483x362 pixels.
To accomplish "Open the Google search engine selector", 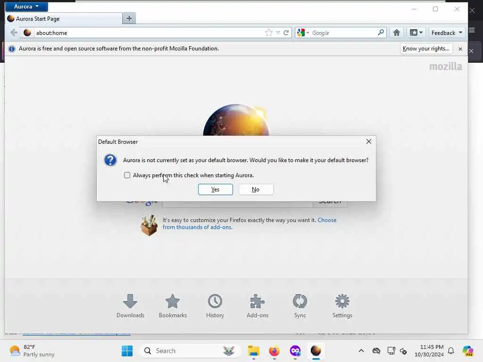I will point(303,33).
